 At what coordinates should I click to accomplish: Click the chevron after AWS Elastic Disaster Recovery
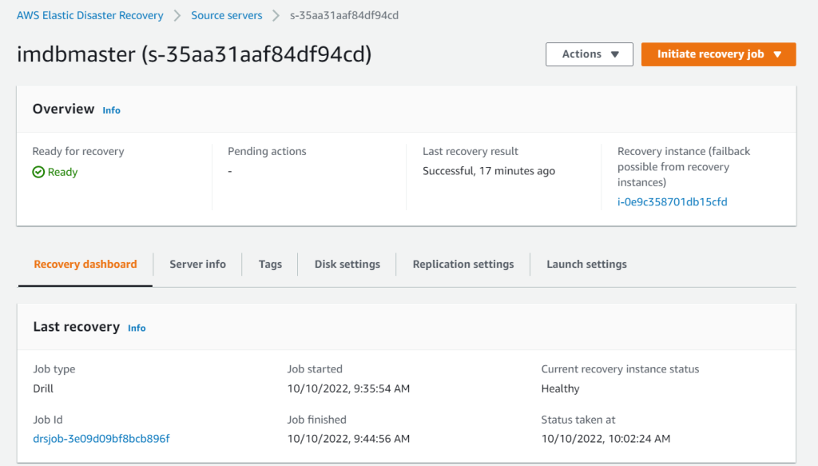177,14
